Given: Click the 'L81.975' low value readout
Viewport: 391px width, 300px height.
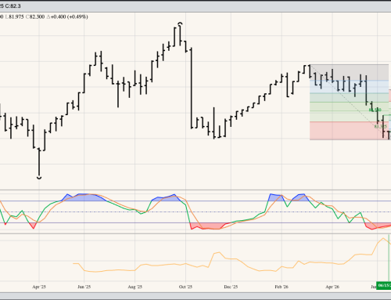Looking at the screenshot, I should pyautogui.click(x=15, y=16).
